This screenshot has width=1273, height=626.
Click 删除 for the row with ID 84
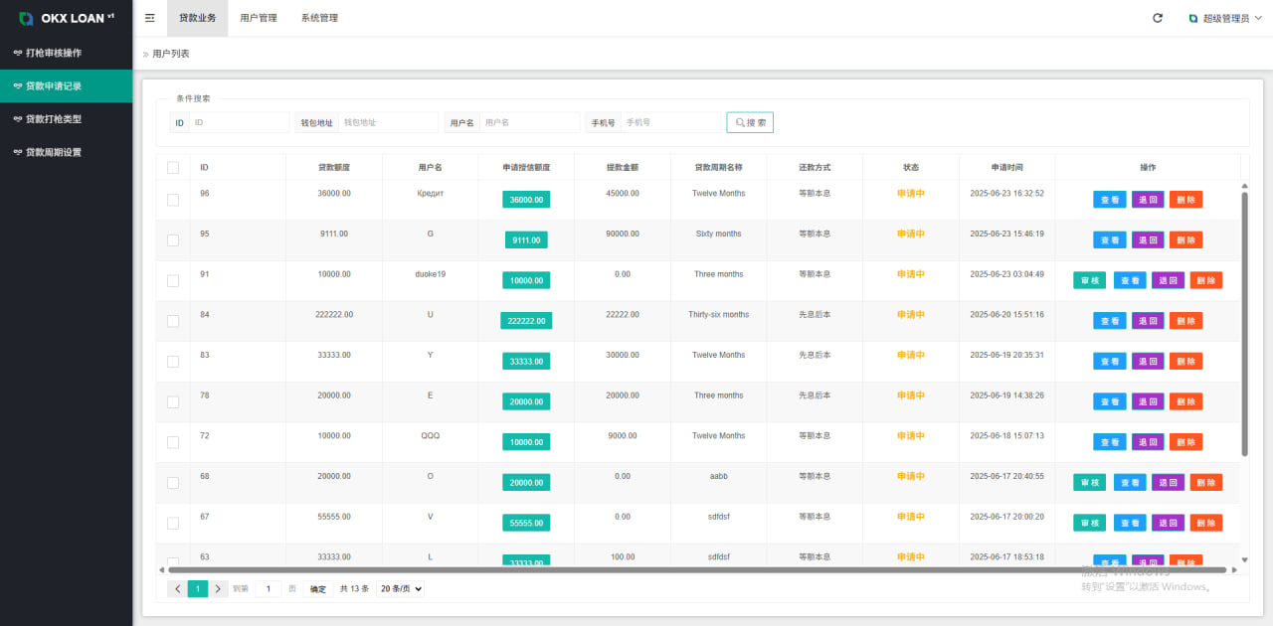coord(1185,321)
